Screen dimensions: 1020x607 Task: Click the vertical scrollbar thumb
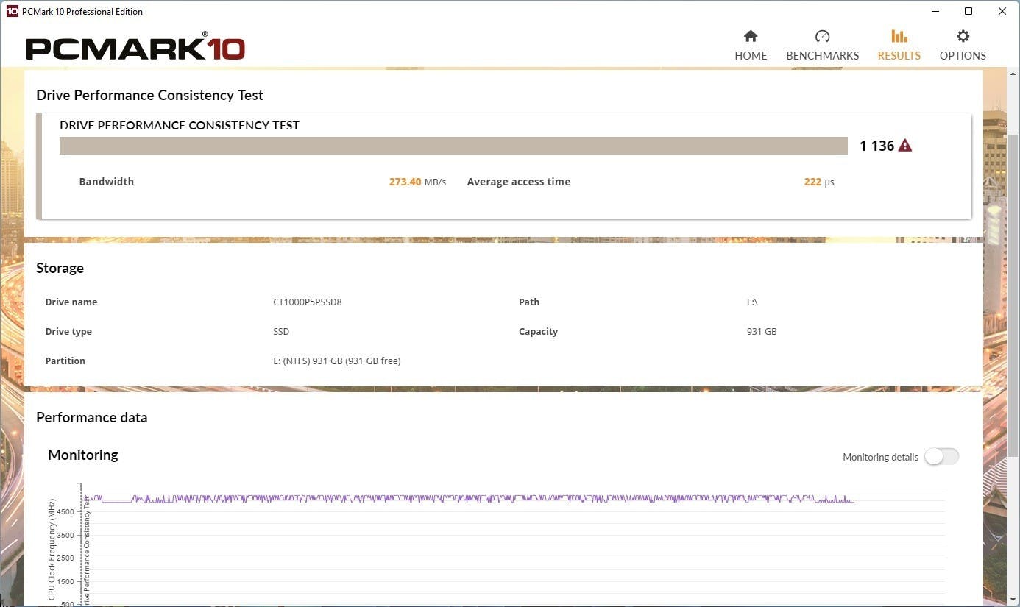click(x=1013, y=294)
